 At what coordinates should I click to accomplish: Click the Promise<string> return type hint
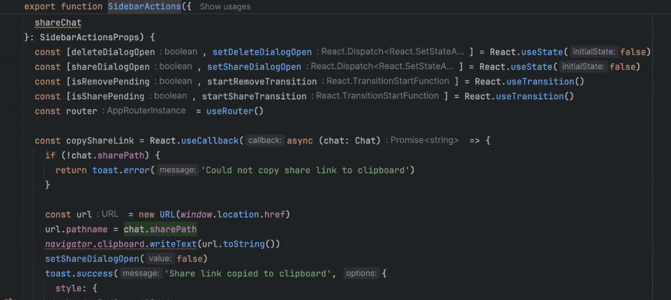click(x=424, y=140)
